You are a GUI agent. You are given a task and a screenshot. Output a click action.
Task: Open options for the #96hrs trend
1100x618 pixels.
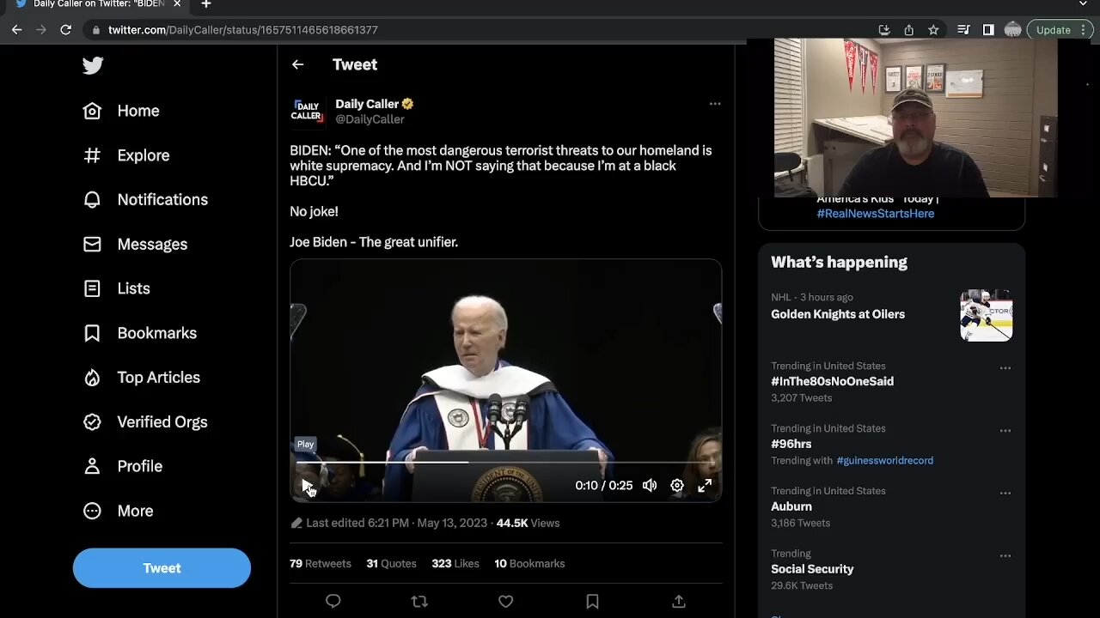point(1005,431)
